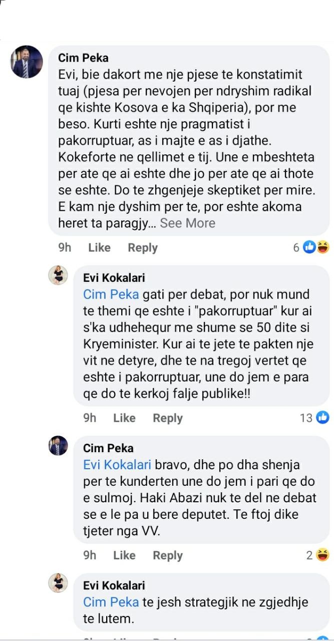This screenshot has width=334, height=641.
Task: Reply to Evi Kokalari's 'falje publike' comment
Action: click(168, 418)
